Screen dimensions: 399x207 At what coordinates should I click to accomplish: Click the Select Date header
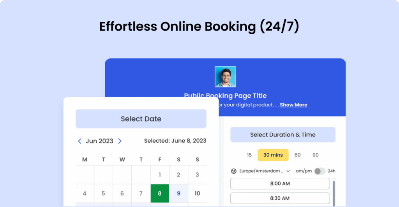[x=141, y=119]
